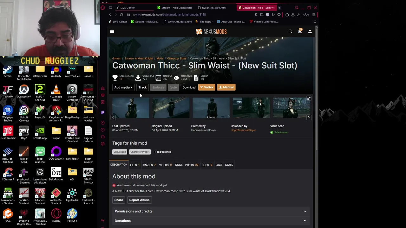Open the Add media dropdown
The height and width of the screenshot is (228, 406).
tap(123, 87)
